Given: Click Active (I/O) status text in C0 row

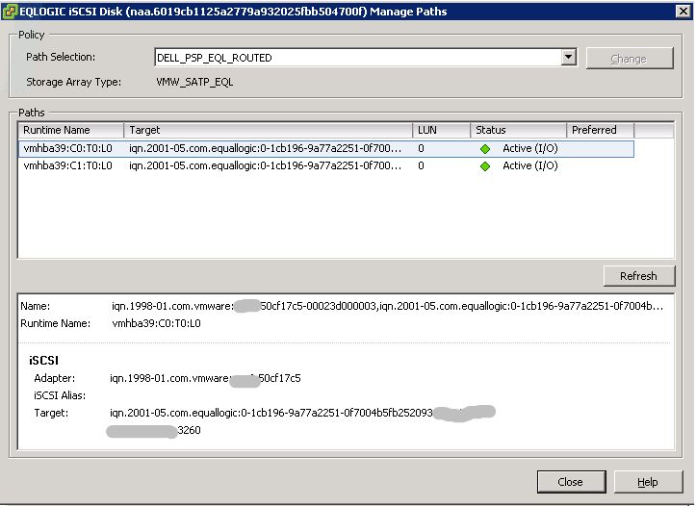Looking at the screenshot, I should [530, 148].
